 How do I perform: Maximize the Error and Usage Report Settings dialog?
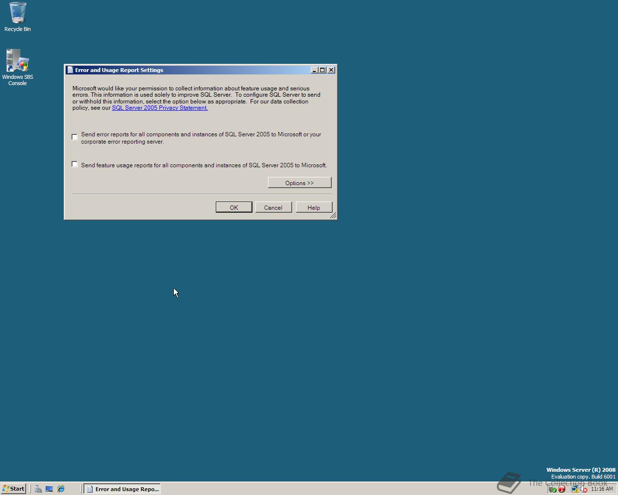[x=323, y=70]
